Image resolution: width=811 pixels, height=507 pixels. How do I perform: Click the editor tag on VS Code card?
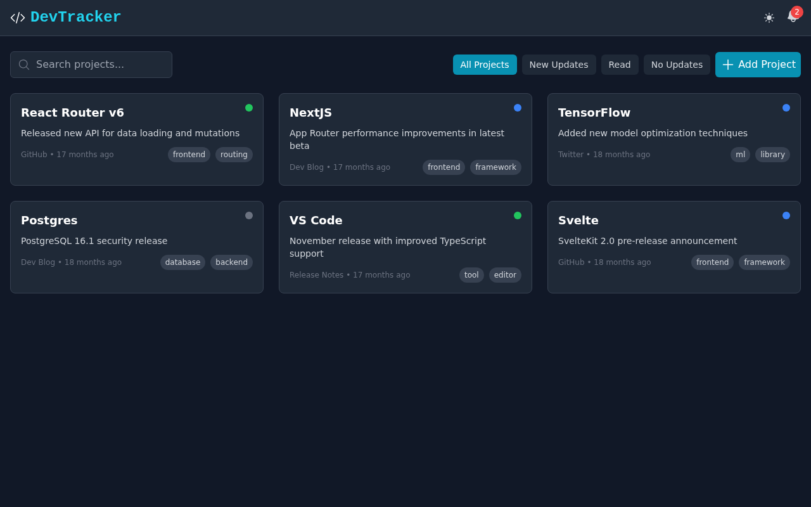tap(505, 275)
